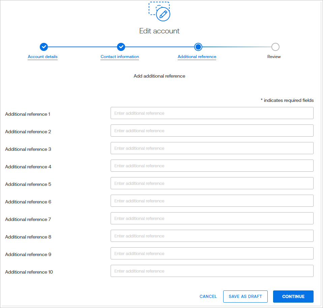This screenshot has height=308, width=323.
Task: Click the Review step circle
Action: pyautogui.click(x=275, y=47)
